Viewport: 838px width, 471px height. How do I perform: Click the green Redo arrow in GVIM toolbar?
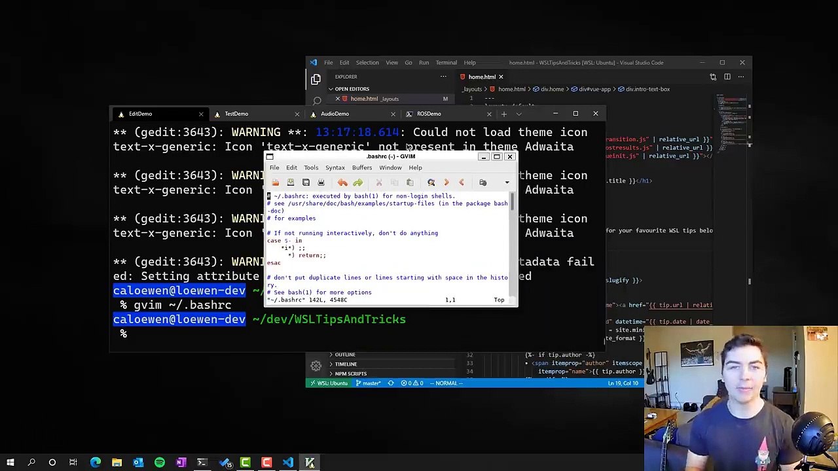coord(357,183)
